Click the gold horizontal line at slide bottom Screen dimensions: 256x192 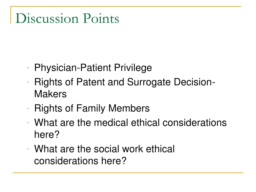[128, 172]
